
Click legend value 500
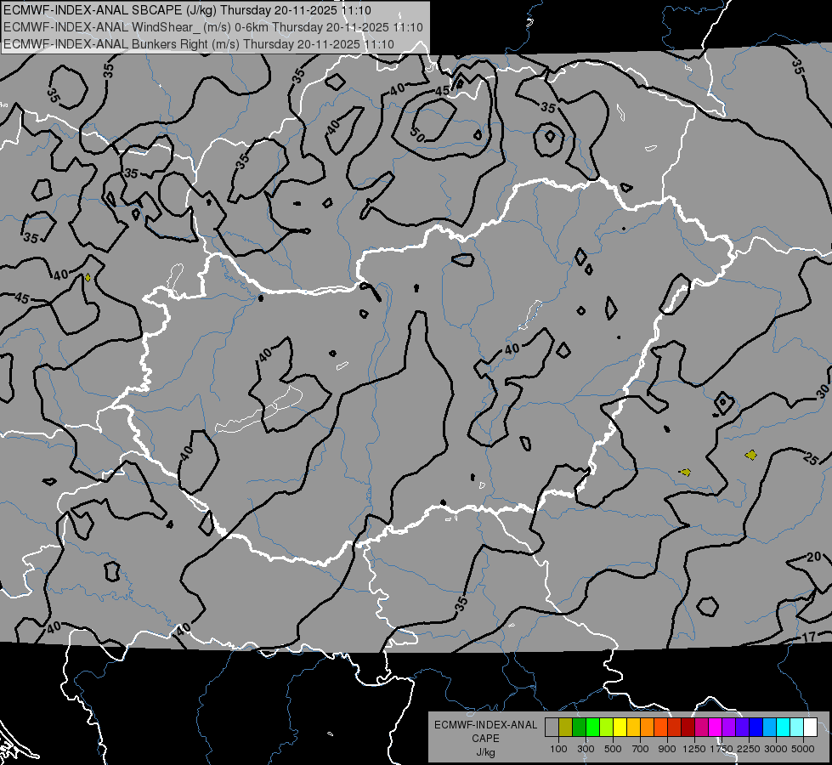coord(613,749)
